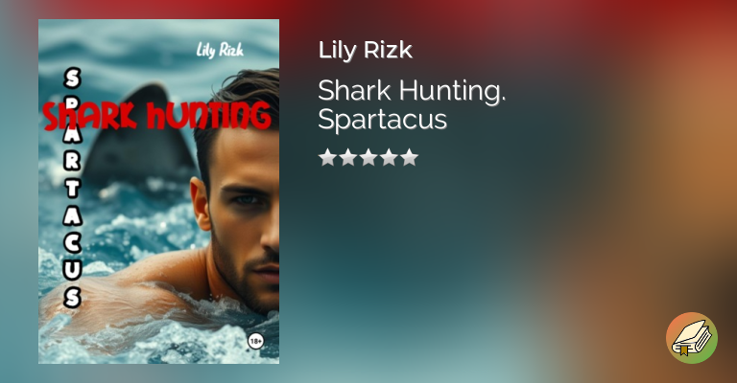Click the man's ear on cover
The height and width of the screenshot is (383, 737).
point(201,204)
